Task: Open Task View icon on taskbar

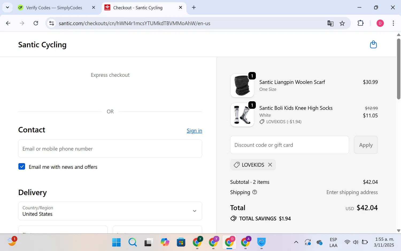Action: click(148, 242)
